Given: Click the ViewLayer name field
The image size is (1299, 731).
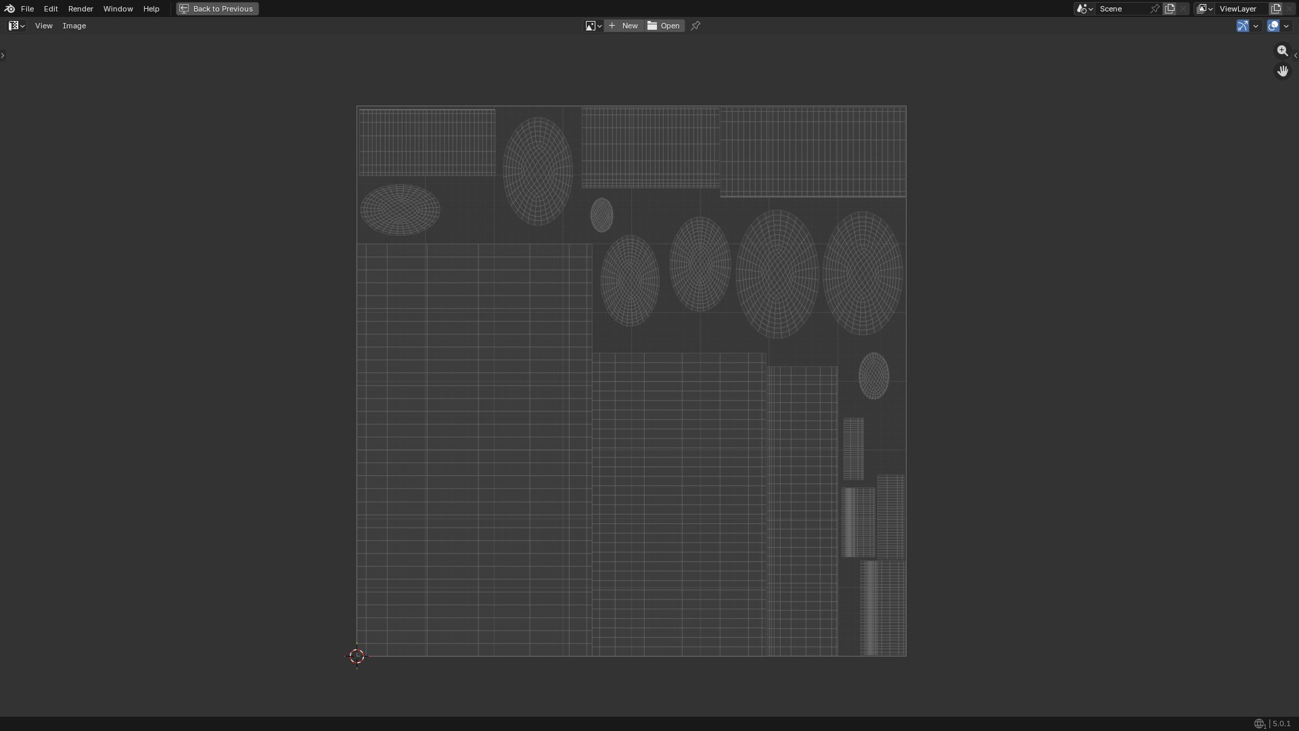Looking at the screenshot, I should click(1242, 9).
